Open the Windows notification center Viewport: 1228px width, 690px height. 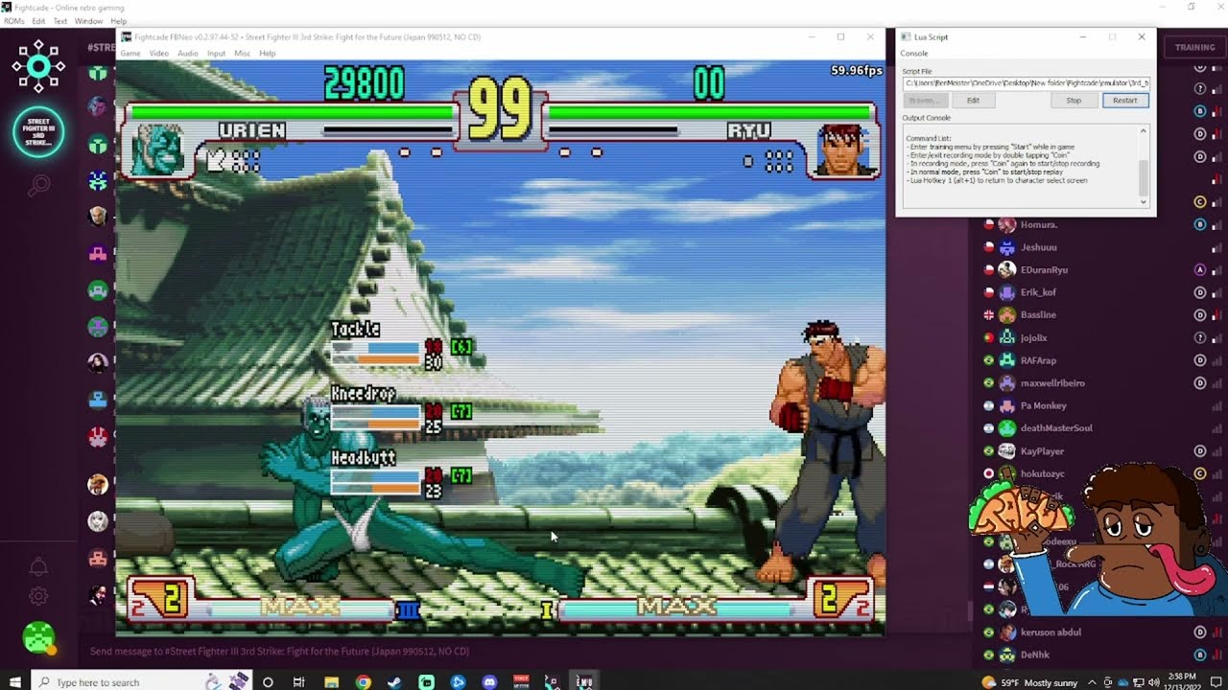point(1215,681)
